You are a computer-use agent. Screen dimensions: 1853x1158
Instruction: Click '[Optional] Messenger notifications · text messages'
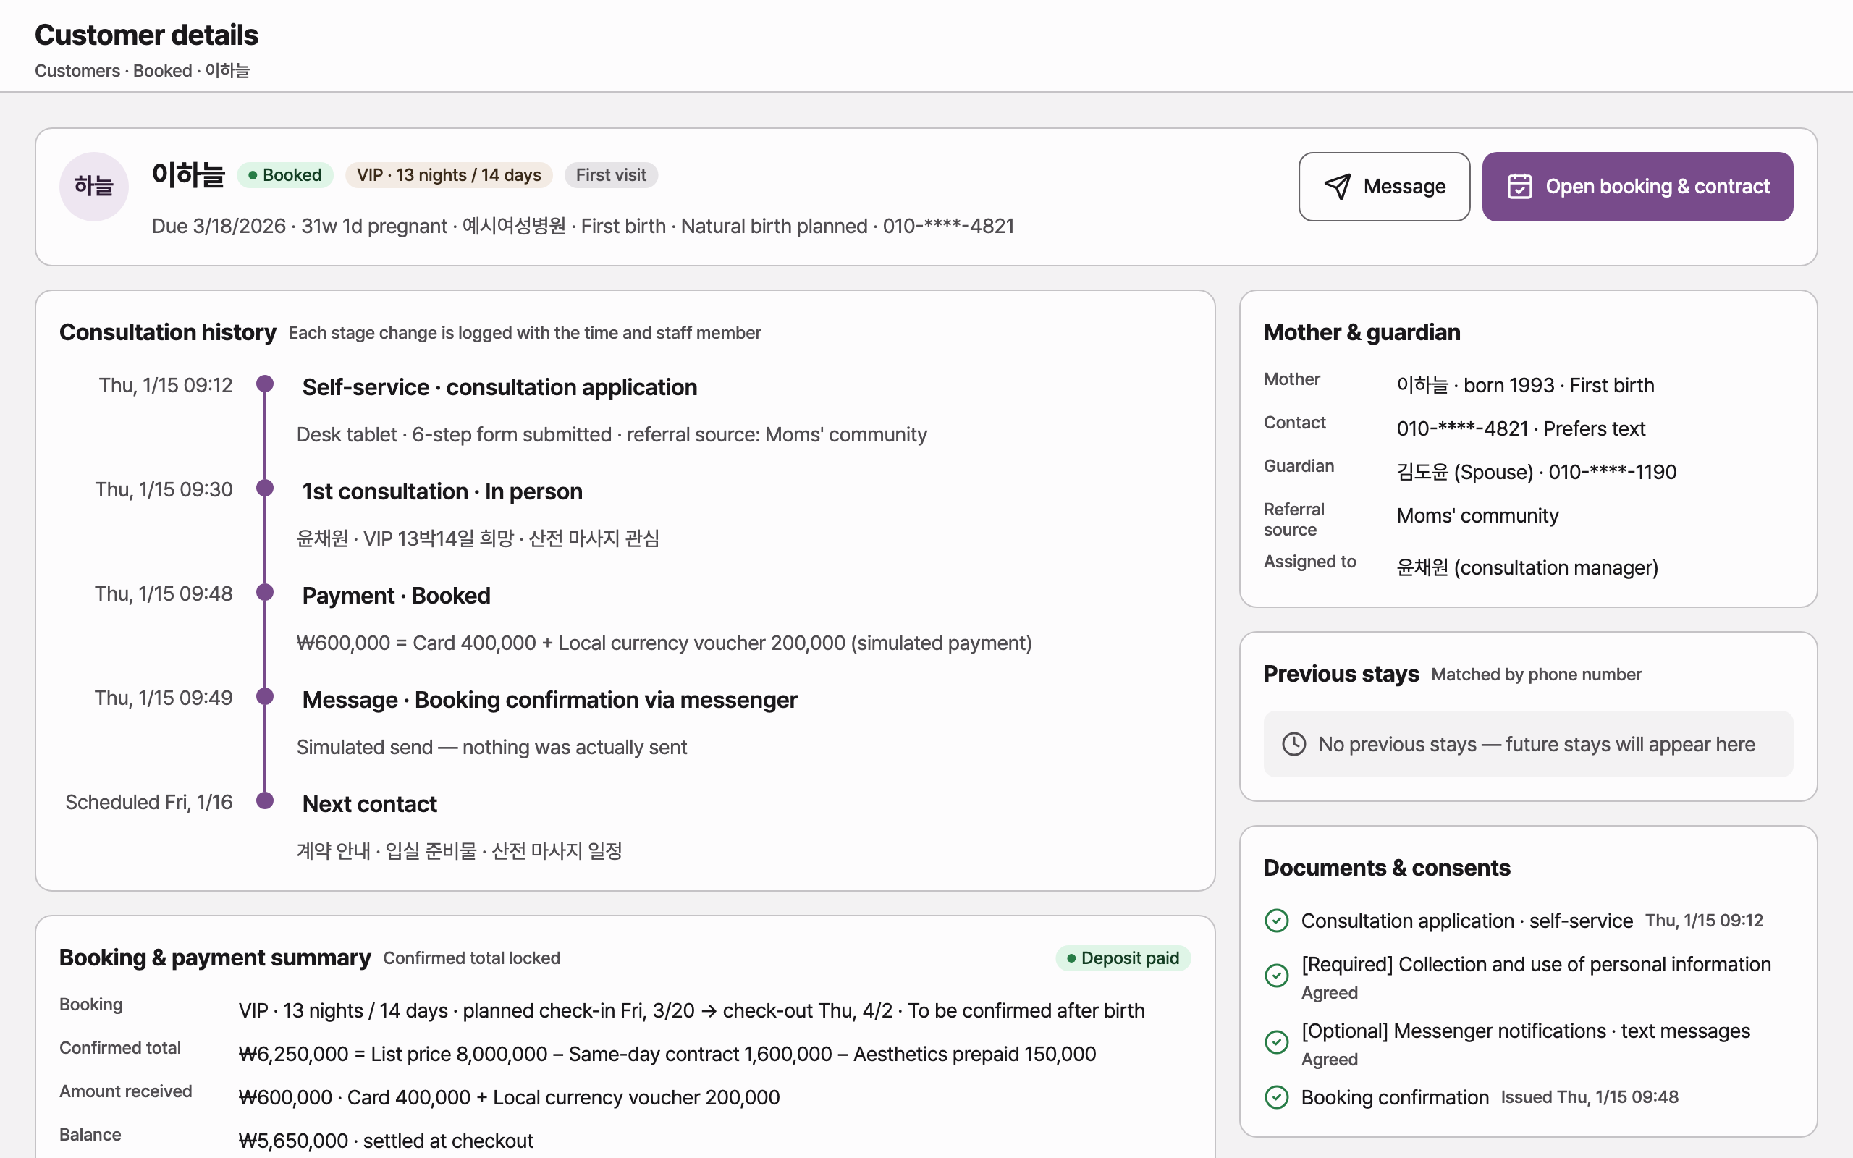1525,1031
